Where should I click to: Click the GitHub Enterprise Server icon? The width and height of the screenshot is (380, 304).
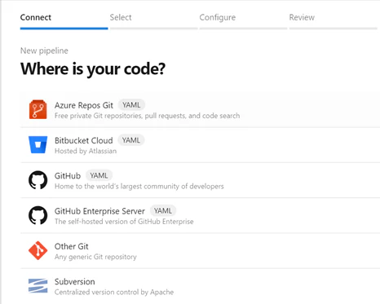click(x=38, y=215)
